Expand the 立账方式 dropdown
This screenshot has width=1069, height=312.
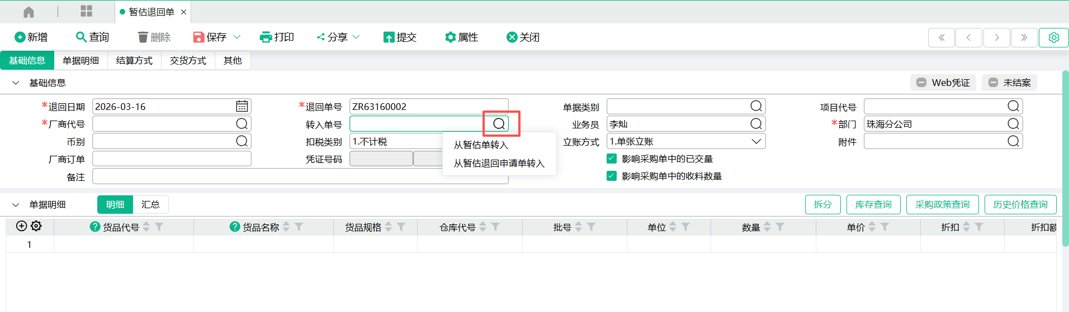756,142
